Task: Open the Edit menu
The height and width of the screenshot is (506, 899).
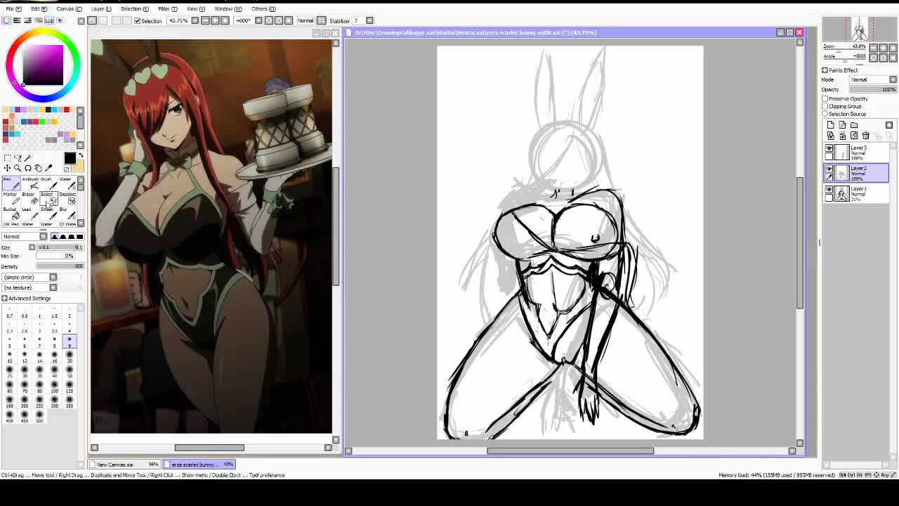Action: [x=39, y=8]
